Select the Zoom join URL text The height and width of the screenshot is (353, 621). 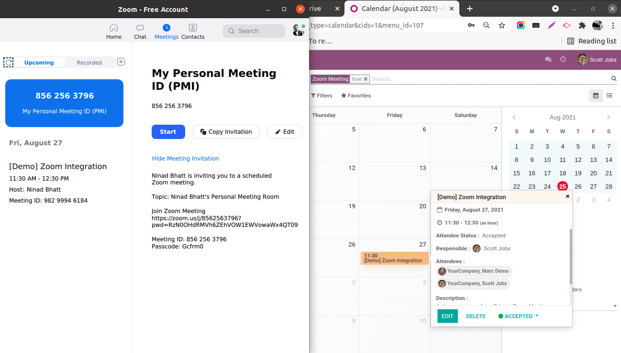click(224, 221)
